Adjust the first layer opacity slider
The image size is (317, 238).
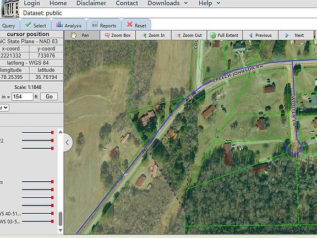[37, 133]
